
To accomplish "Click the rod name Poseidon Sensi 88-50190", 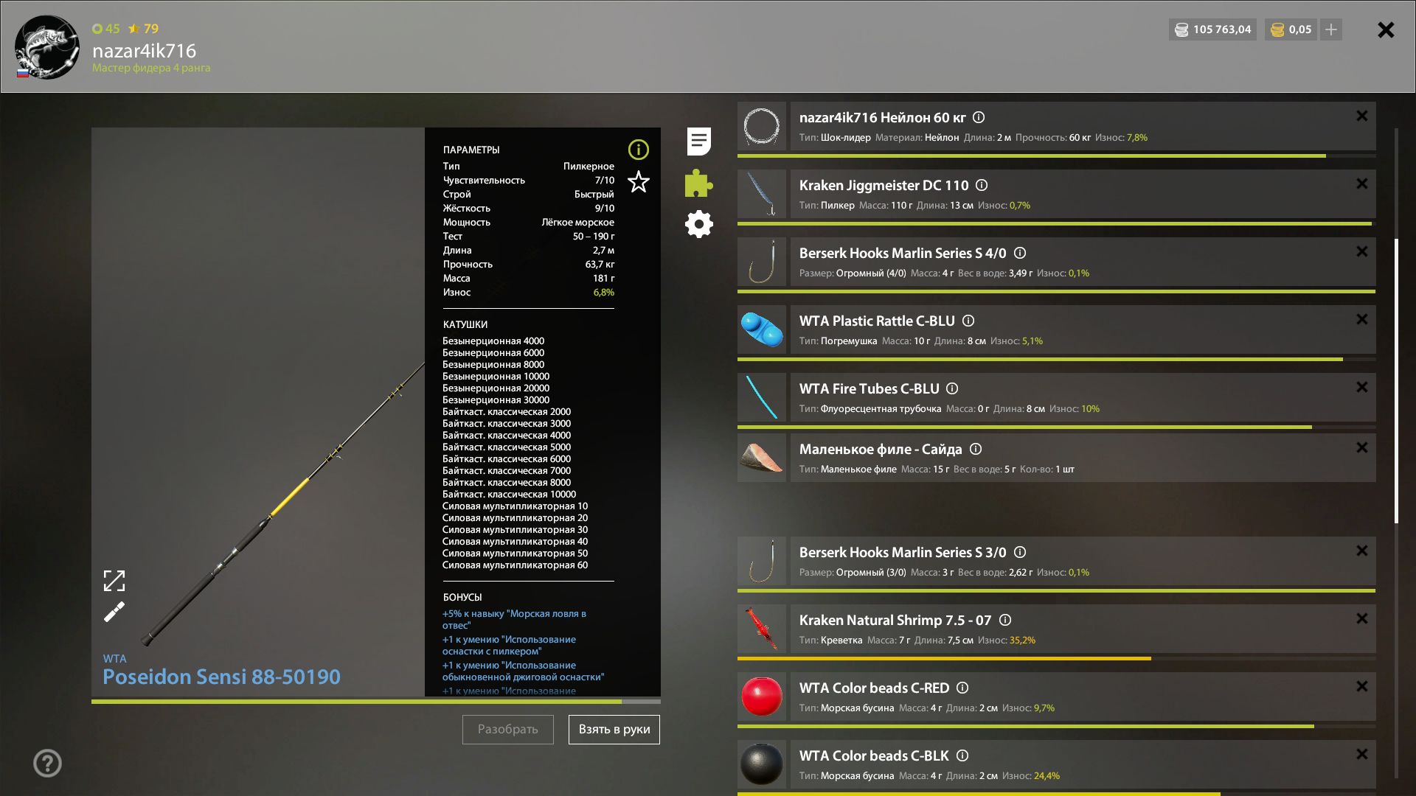I will pos(221,677).
